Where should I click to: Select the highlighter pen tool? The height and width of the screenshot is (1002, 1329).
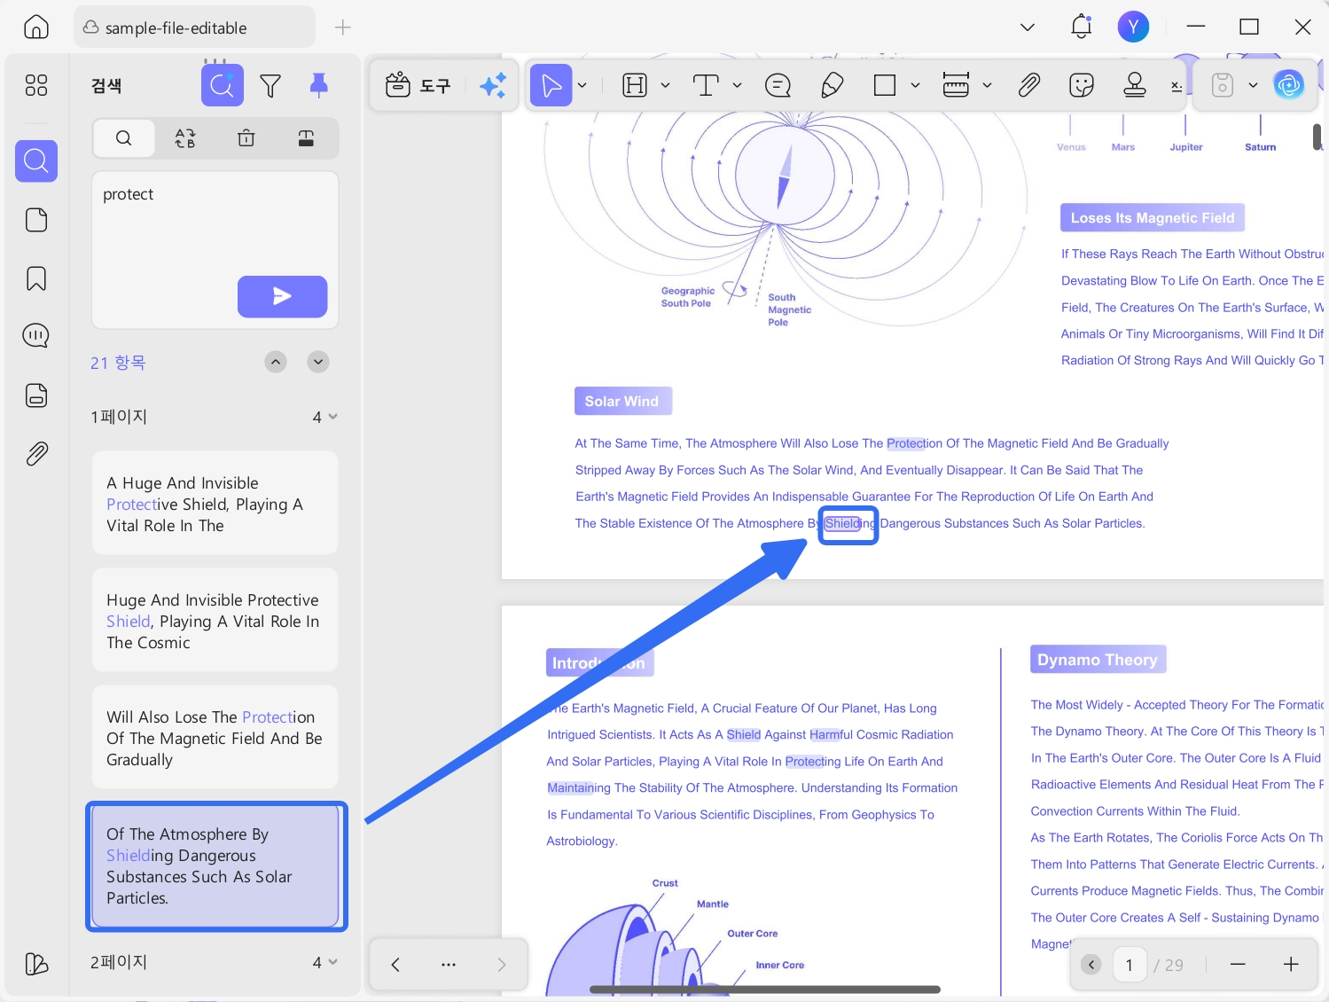[832, 85]
